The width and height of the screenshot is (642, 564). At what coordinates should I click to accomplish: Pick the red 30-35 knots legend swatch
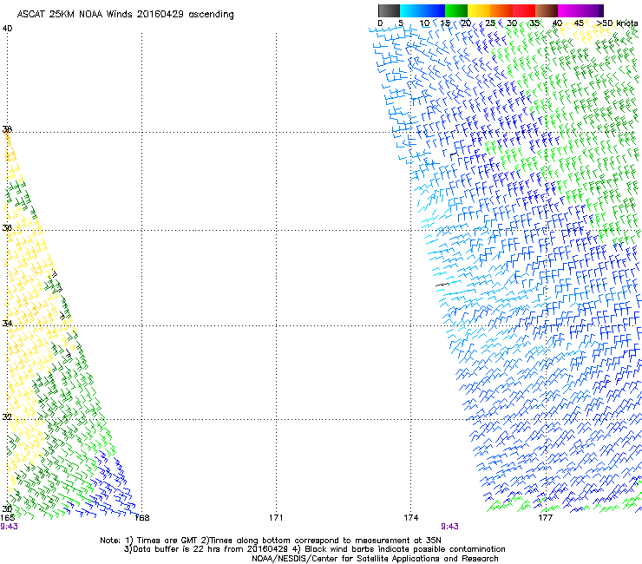(x=524, y=10)
